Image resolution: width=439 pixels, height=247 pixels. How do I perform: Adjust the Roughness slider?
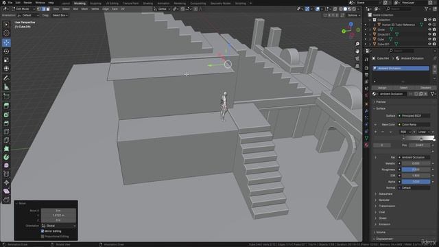[x=416, y=169]
